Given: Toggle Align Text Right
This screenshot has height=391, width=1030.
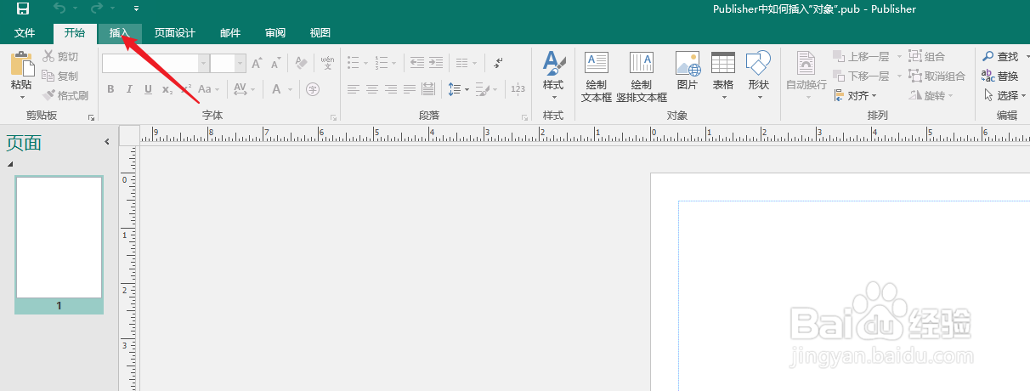Looking at the screenshot, I should click(391, 89).
